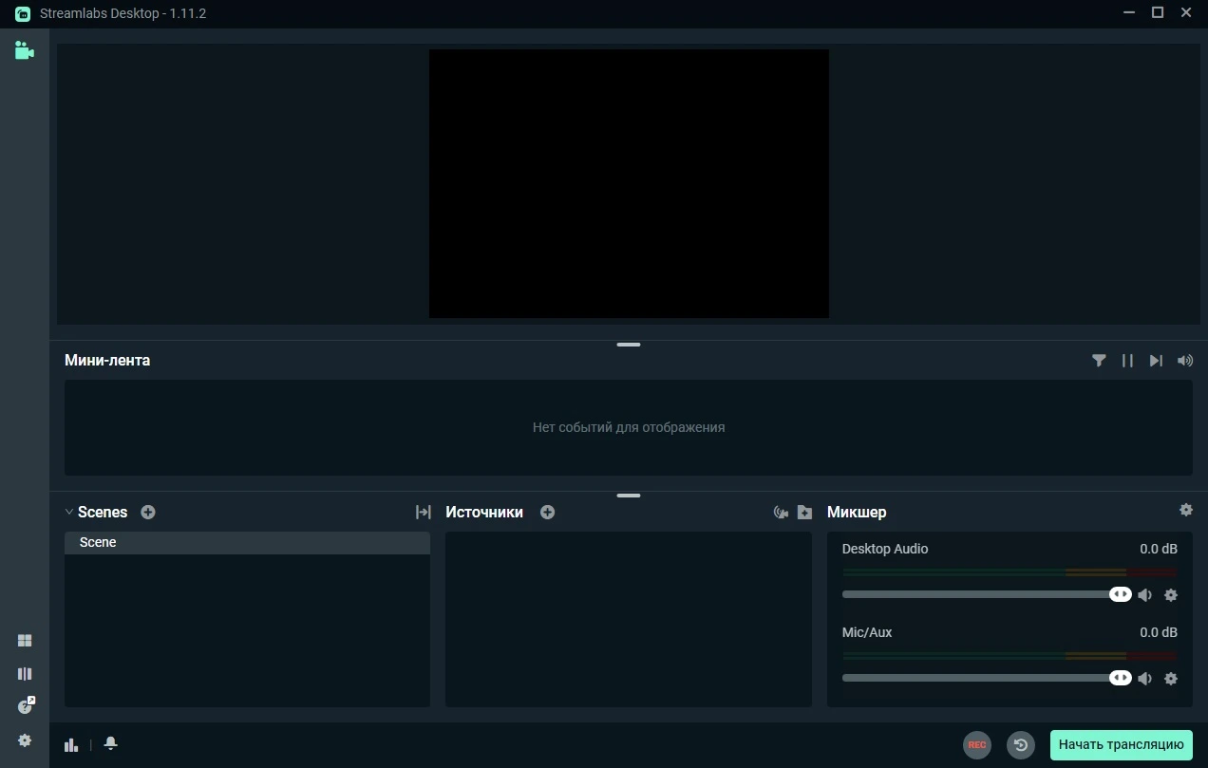Screen dimensions: 1208x768
Task: Open scene transitions icon in Scenes panel
Action: 424,512
